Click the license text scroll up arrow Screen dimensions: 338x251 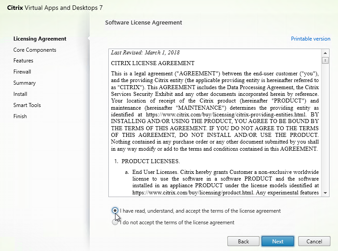point(325,53)
